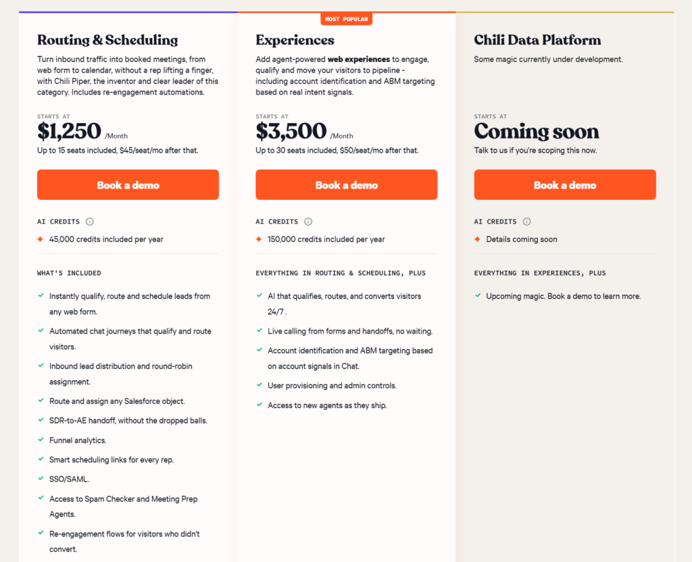Click checkmark beside Upcoming magic item
692x562 pixels.
point(478,295)
